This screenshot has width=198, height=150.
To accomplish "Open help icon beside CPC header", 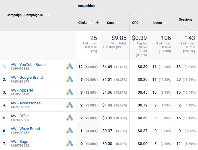I will click(x=142, y=23).
